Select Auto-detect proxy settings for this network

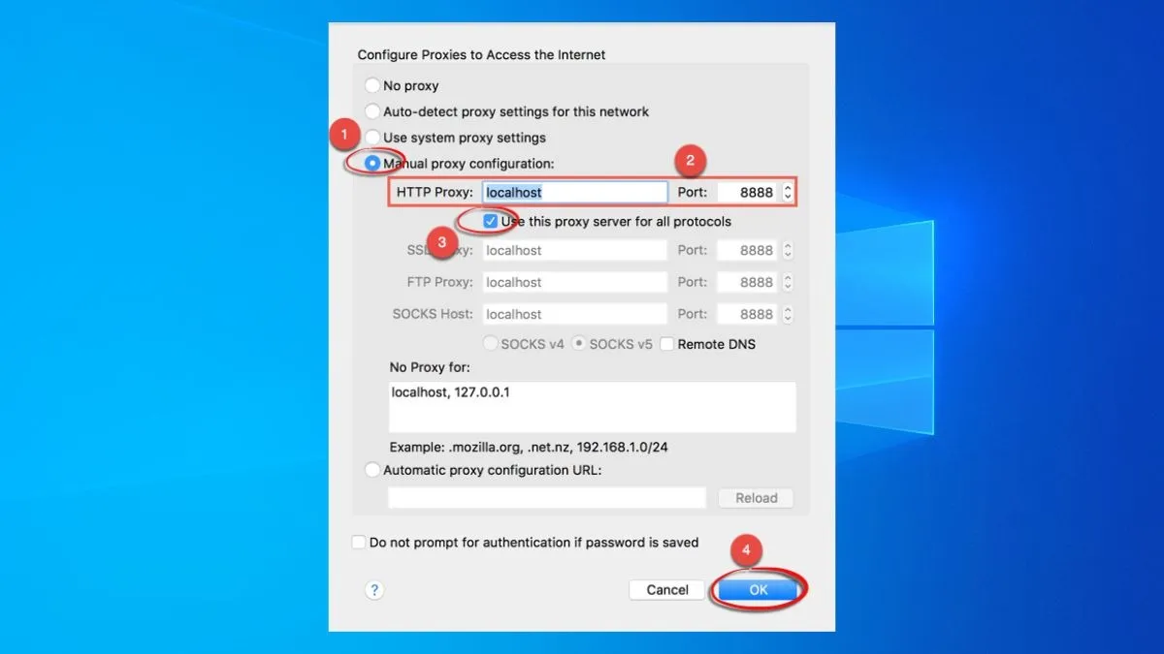(x=372, y=111)
